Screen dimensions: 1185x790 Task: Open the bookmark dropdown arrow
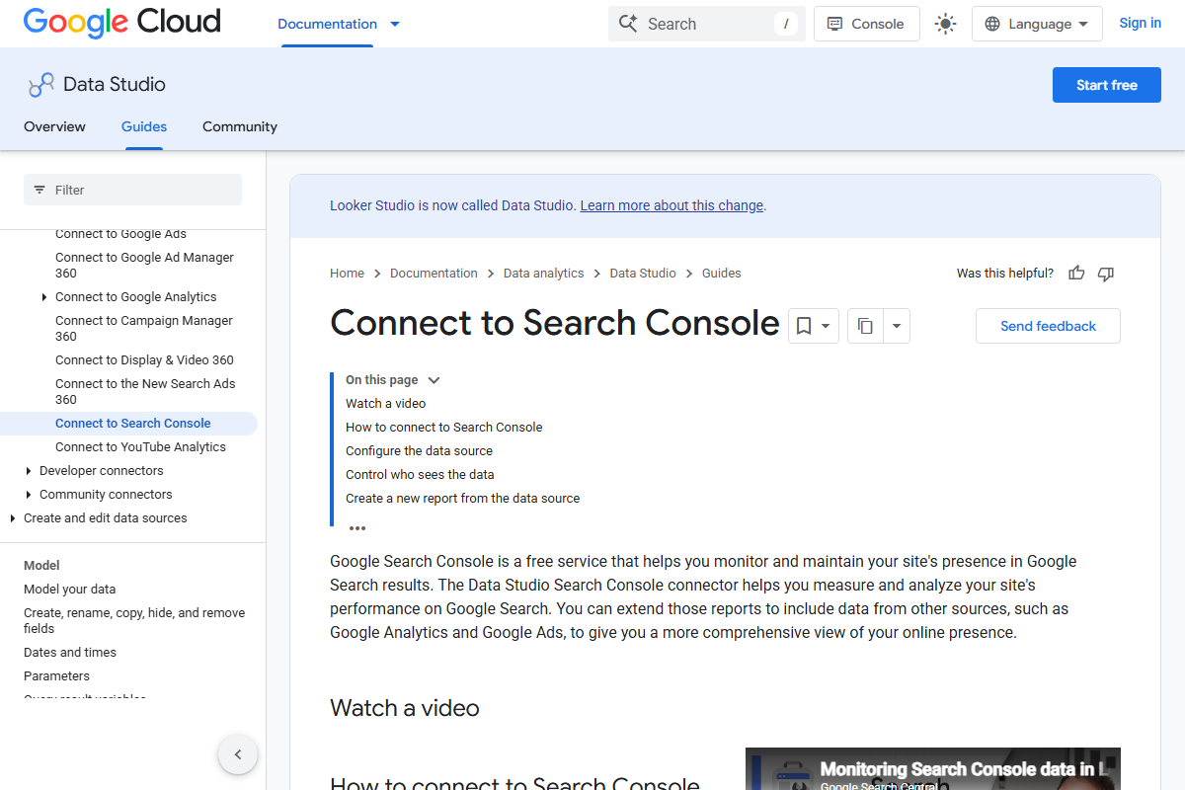(x=827, y=326)
